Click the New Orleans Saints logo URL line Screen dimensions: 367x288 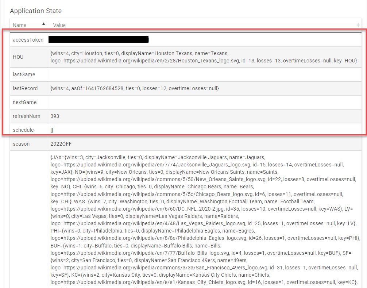[x=203, y=179]
